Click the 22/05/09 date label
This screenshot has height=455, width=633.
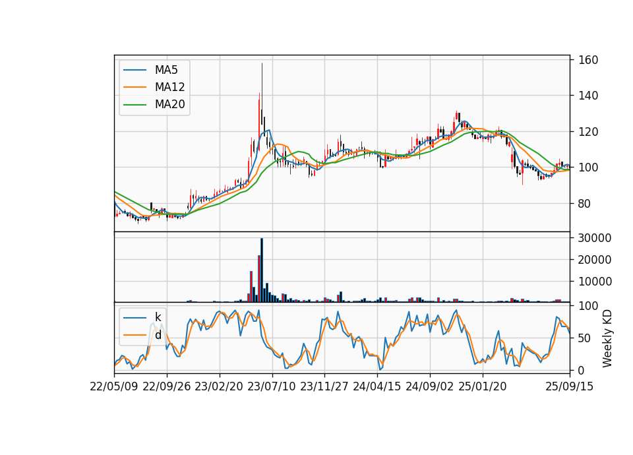tap(114, 386)
